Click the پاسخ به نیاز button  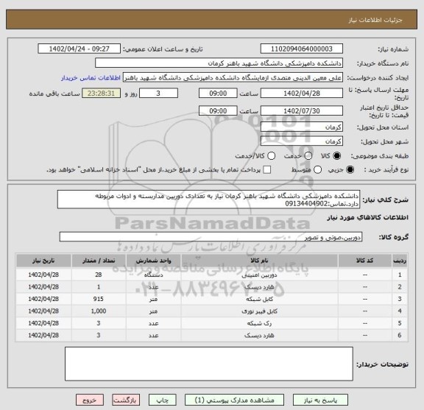click(x=320, y=400)
